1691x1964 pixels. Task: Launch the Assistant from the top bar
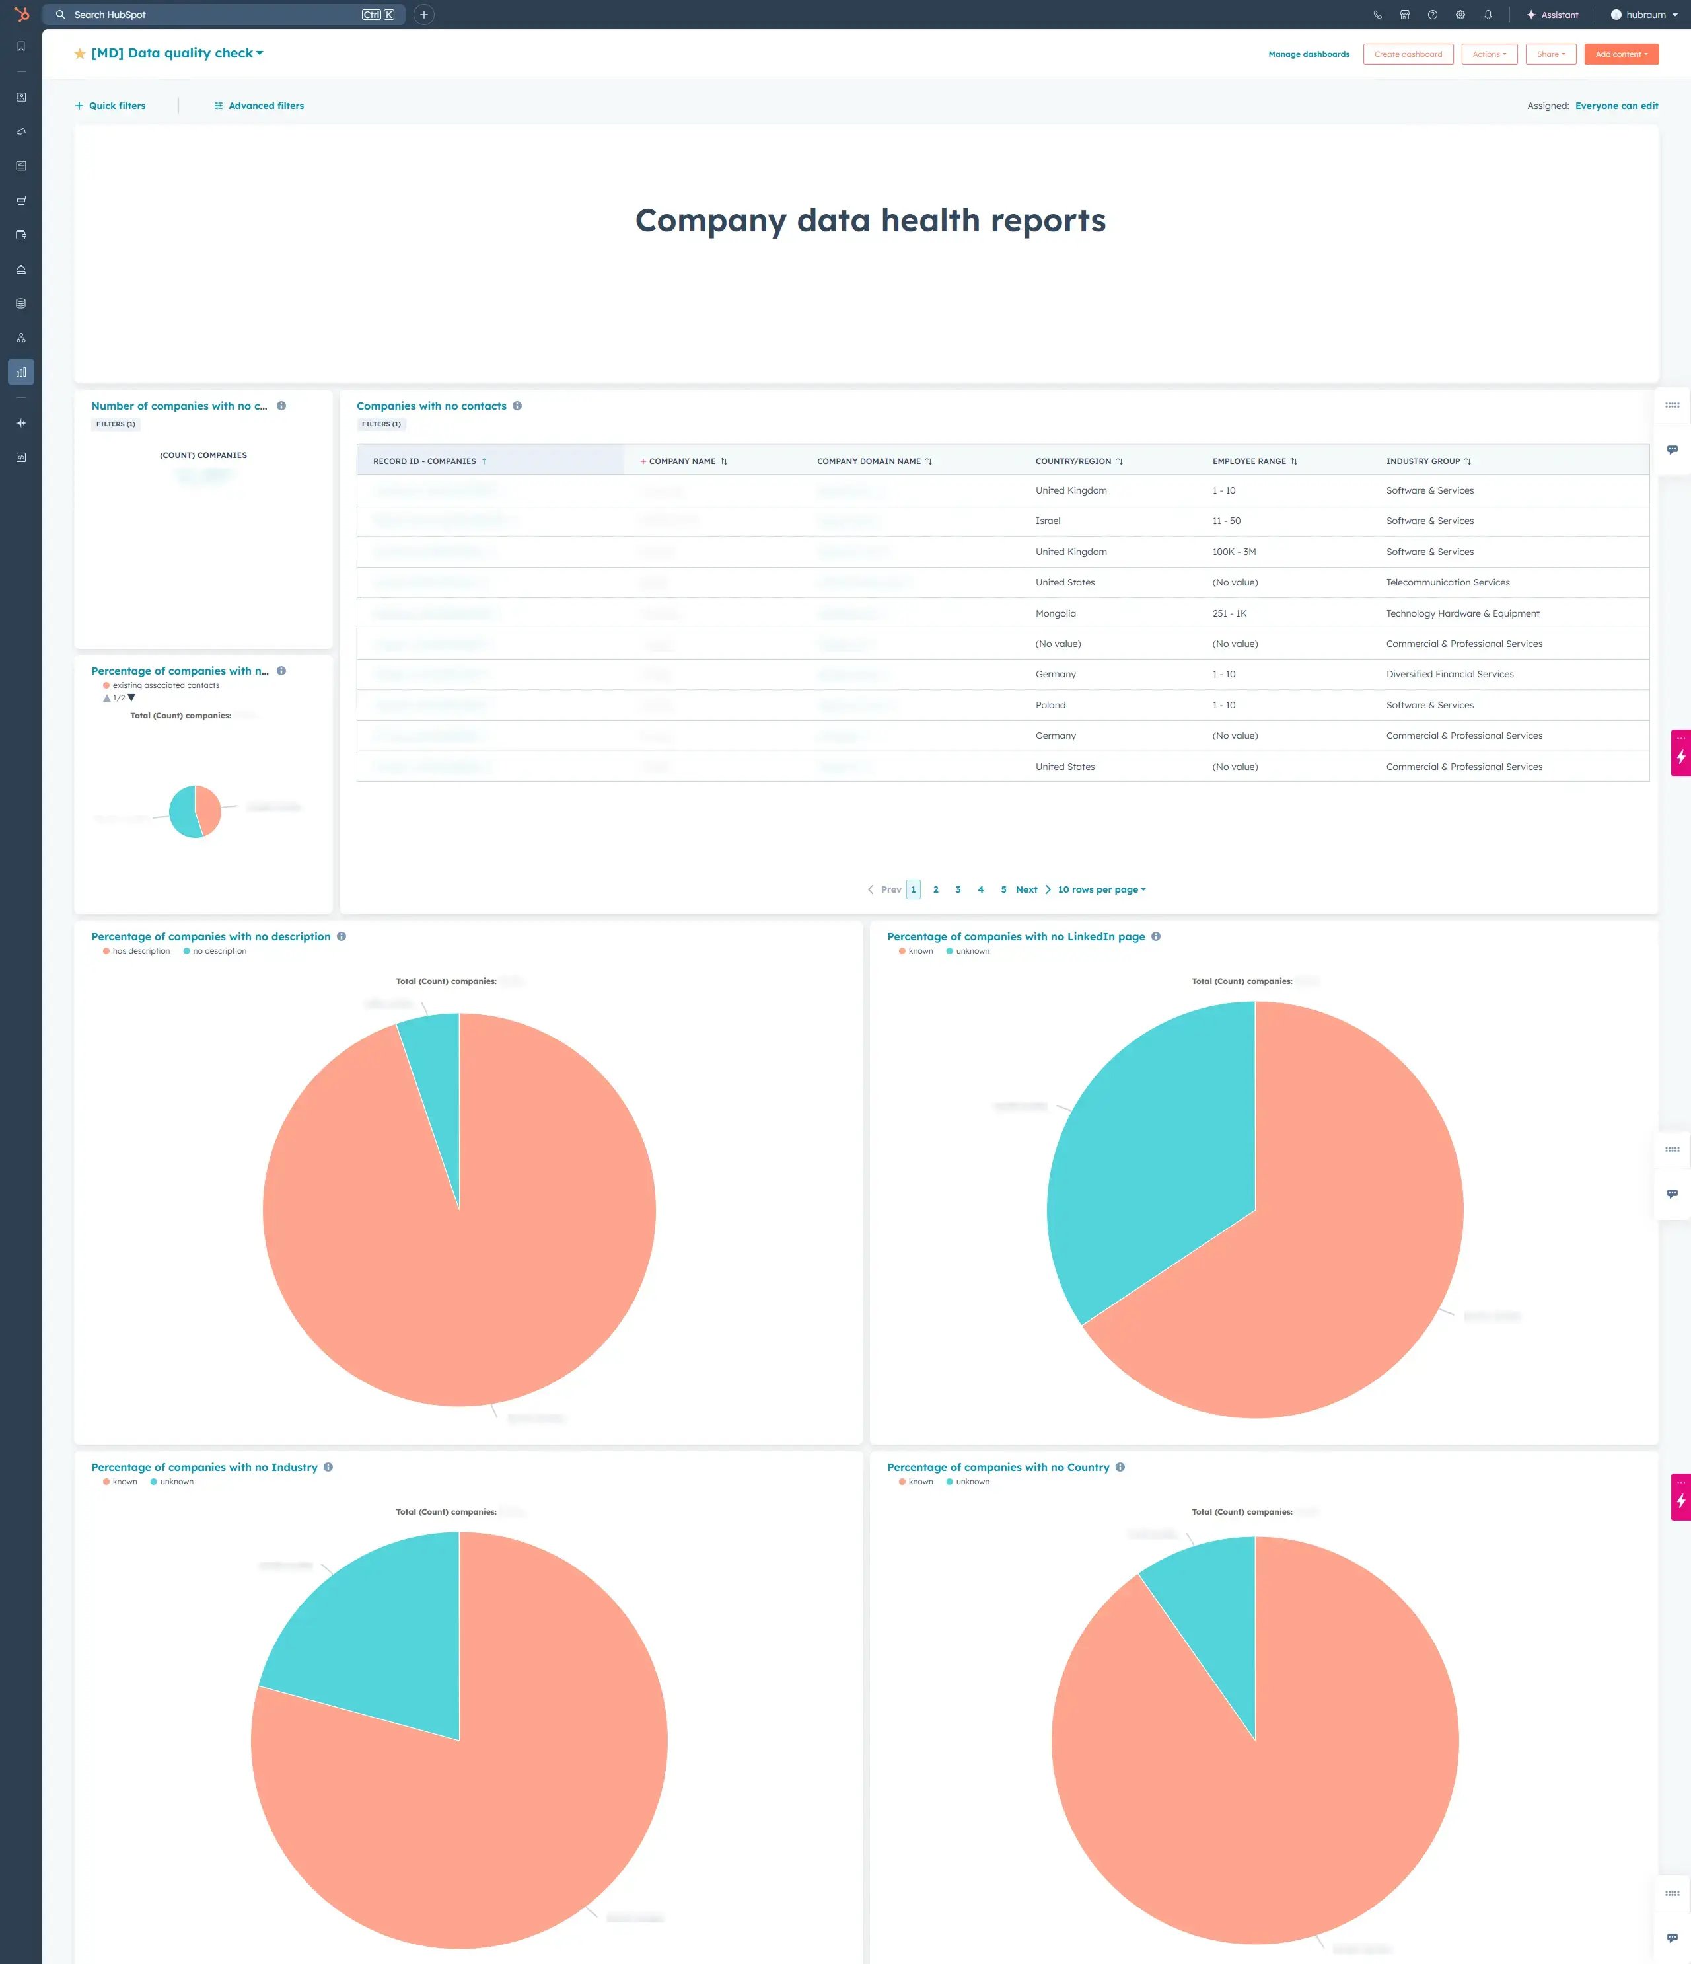(1553, 15)
